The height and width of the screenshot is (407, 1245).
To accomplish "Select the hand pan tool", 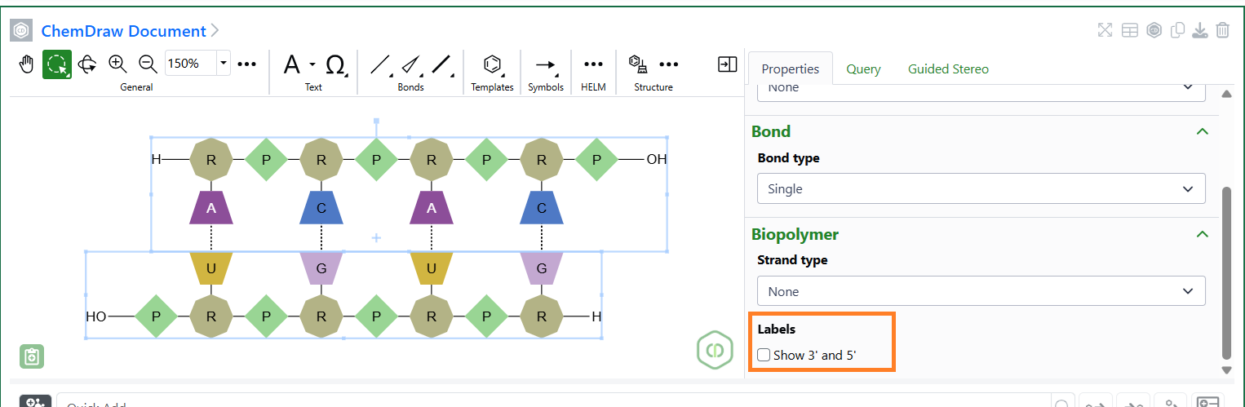I will (27, 64).
